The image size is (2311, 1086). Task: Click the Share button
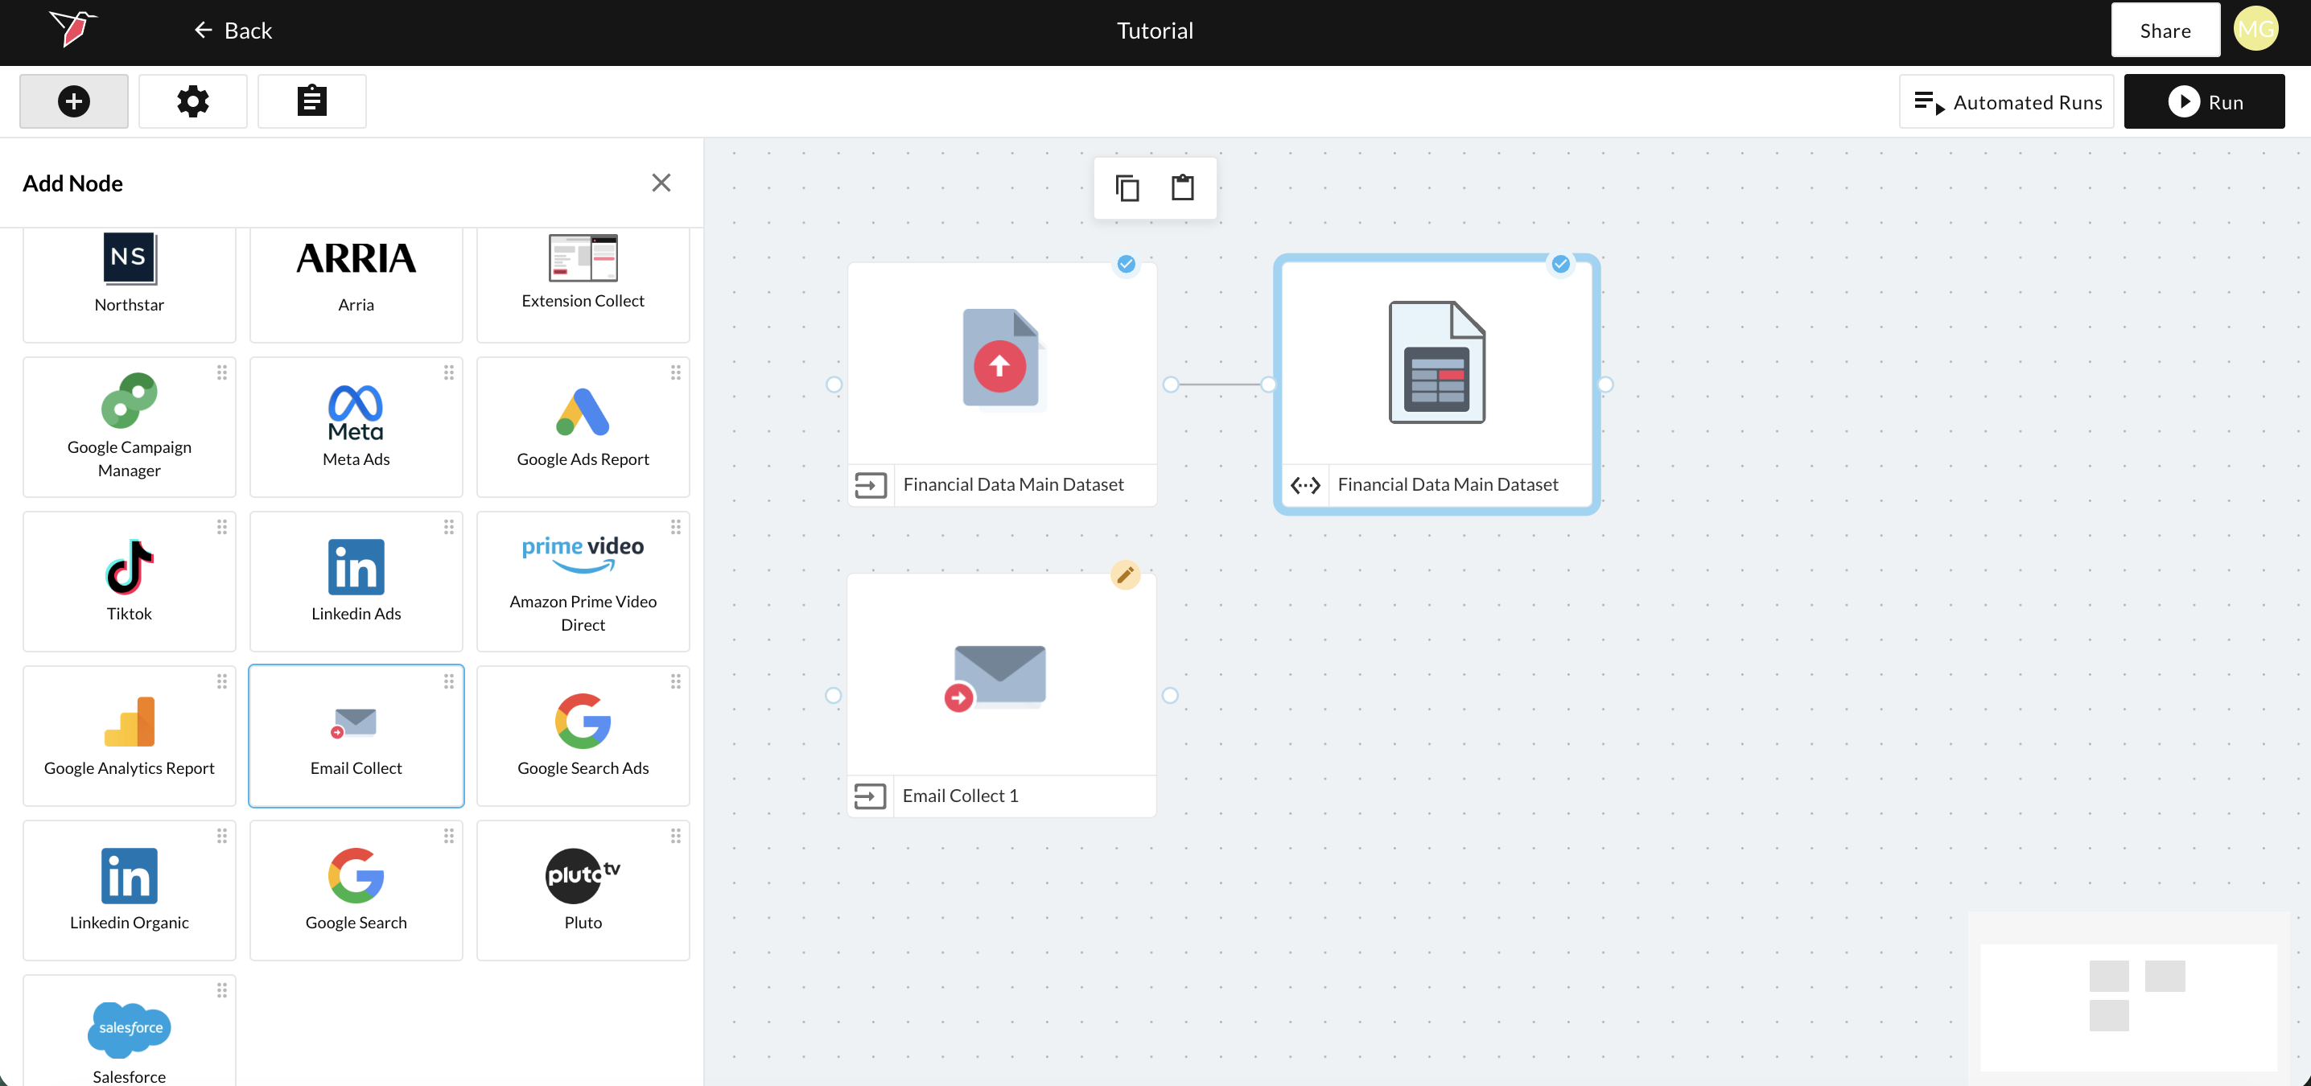coord(2165,31)
